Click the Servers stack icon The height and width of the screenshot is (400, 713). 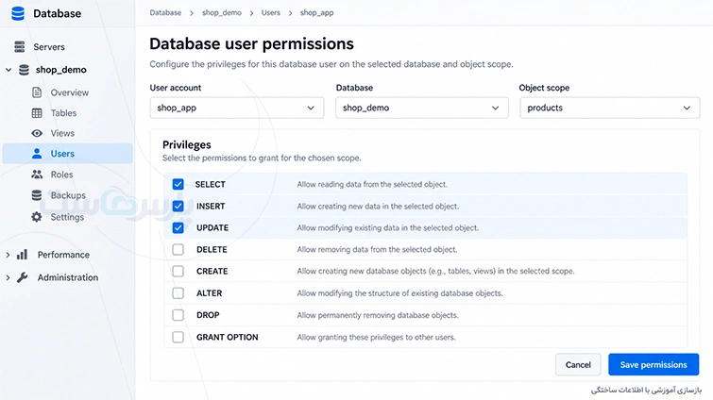point(19,47)
